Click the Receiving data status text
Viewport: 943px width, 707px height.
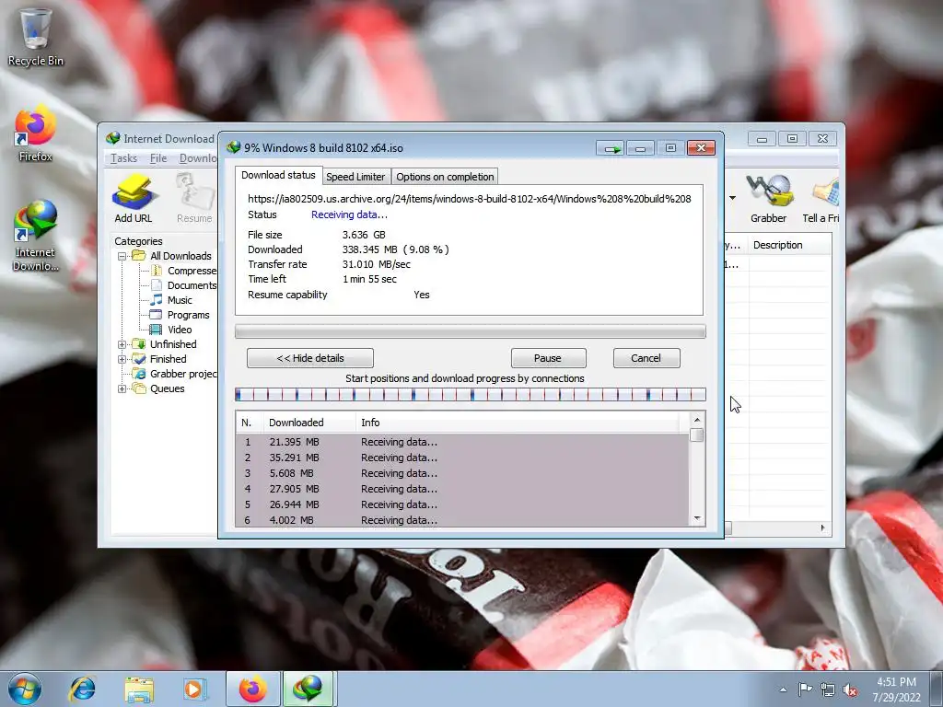click(349, 214)
